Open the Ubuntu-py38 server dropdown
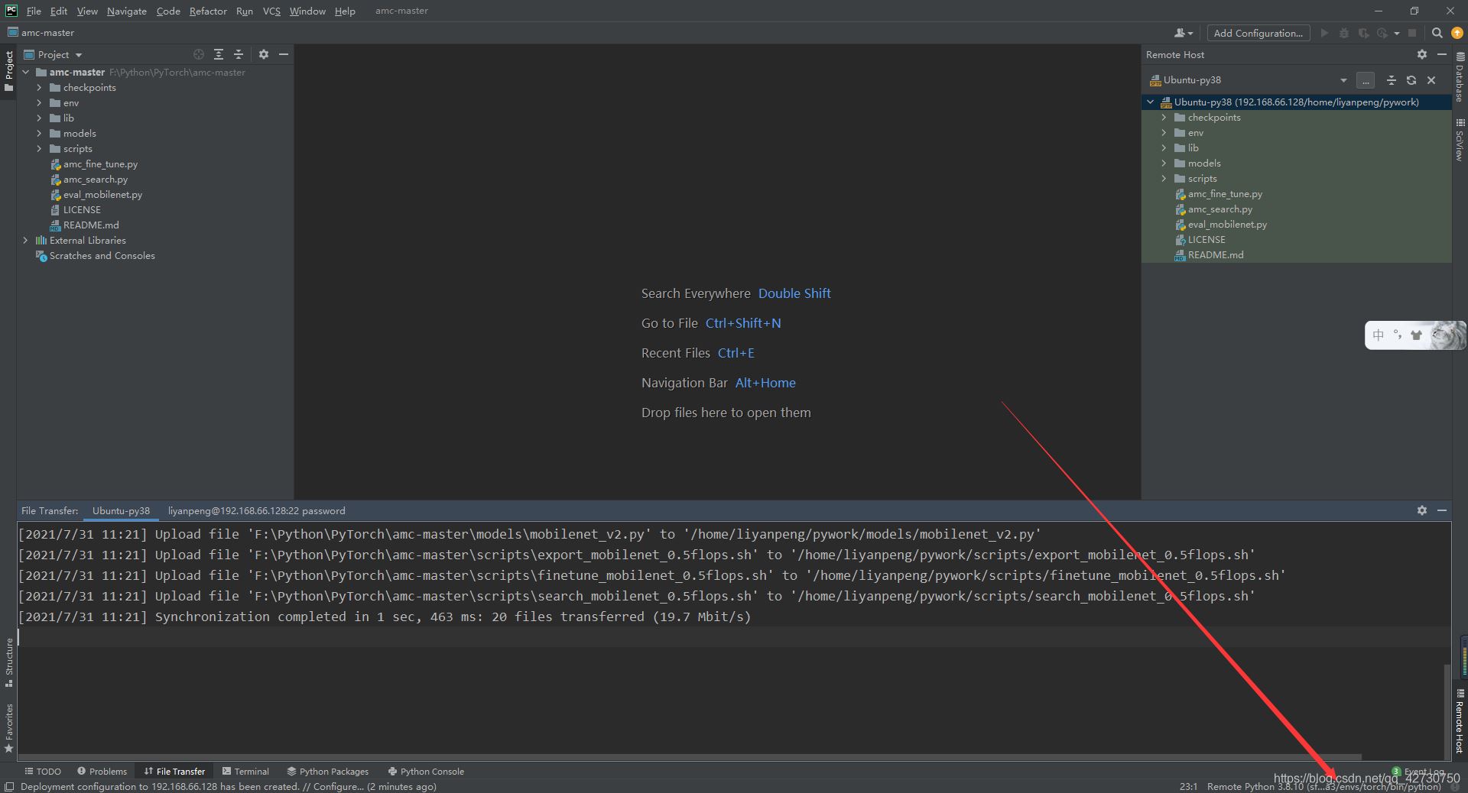The height and width of the screenshot is (793, 1468). tap(1343, 80)
